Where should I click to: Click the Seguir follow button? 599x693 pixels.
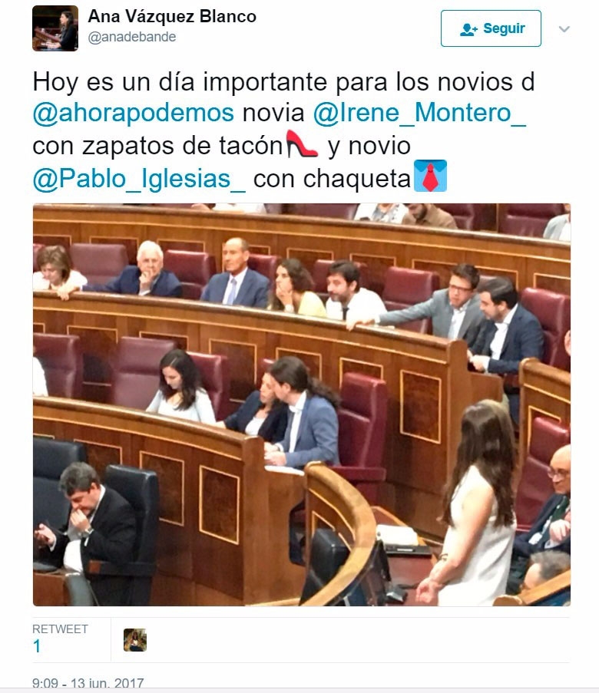491,28
